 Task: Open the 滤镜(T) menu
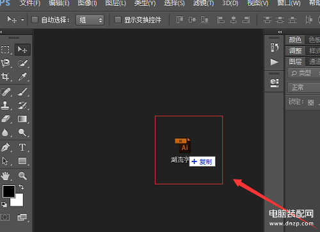point(204,3)
